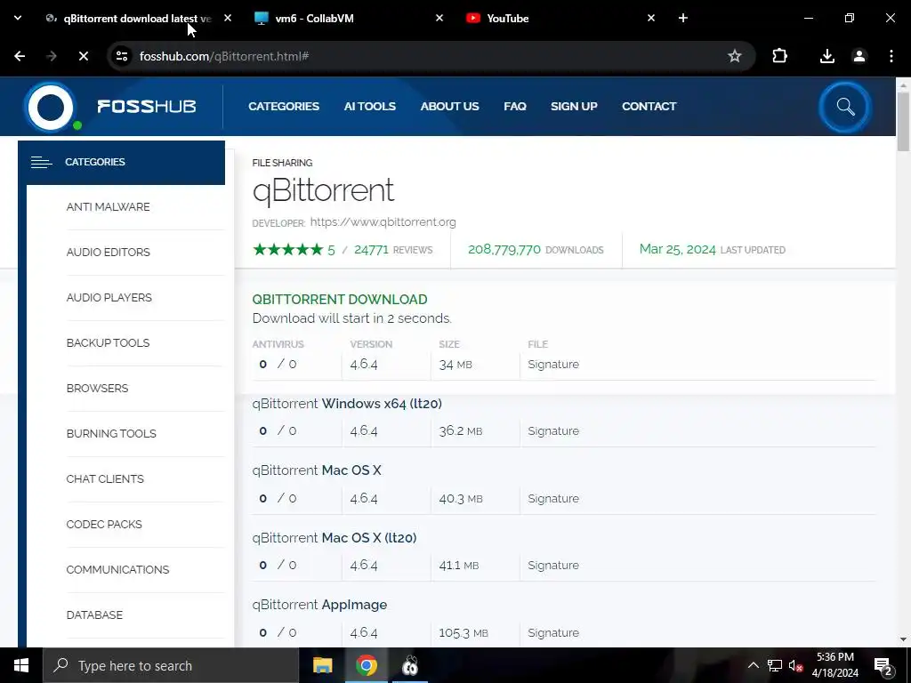The image size is (911, 683).
Task: Open Signature for Mac OS X (lt20)
Action: [553, 565]
